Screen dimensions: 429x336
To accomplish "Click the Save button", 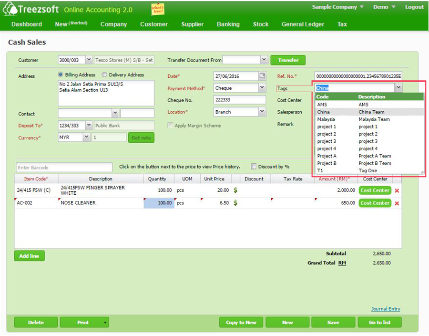I will [x=333, y=322].
